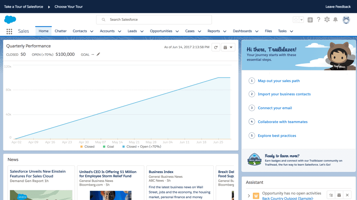The height and width of the screenshot is (200, 357).
Task: Expand the Opportunities tab dropdown chevron
Action: (x=177, y=31)
